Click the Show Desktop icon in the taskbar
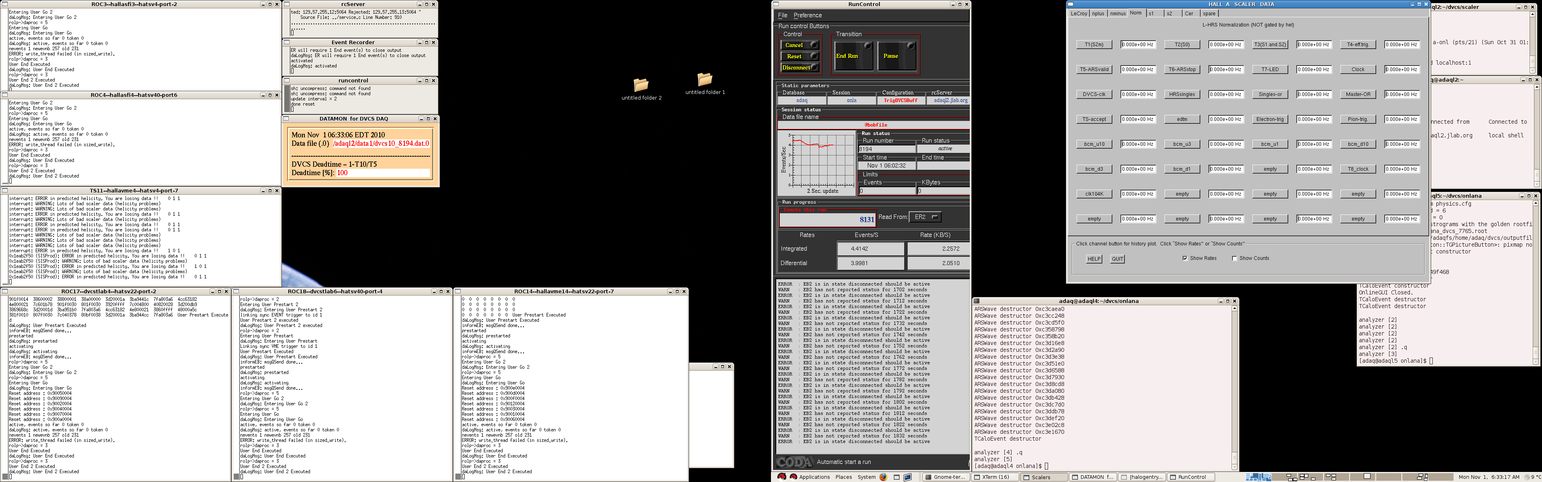The width and height of the screenshot is (1542, 482). 897,477
